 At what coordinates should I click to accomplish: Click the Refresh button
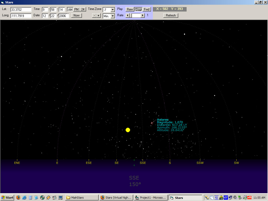click(171, 15)
